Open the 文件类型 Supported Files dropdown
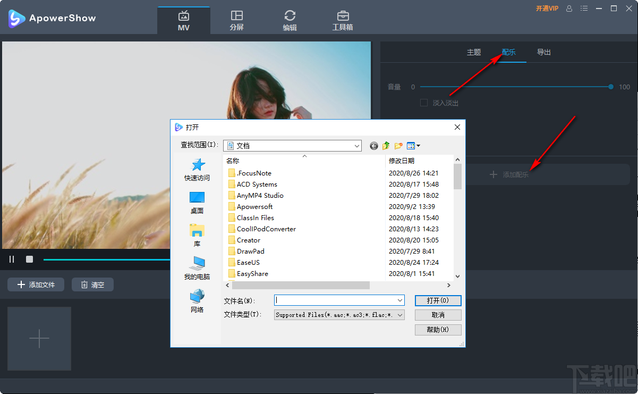Image resolution: width=638 pixels, height=394 pixels. coord(339,315)
